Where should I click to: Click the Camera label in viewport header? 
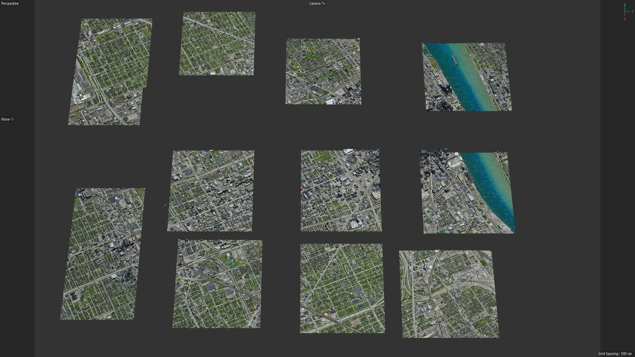(x=315, y=4)
